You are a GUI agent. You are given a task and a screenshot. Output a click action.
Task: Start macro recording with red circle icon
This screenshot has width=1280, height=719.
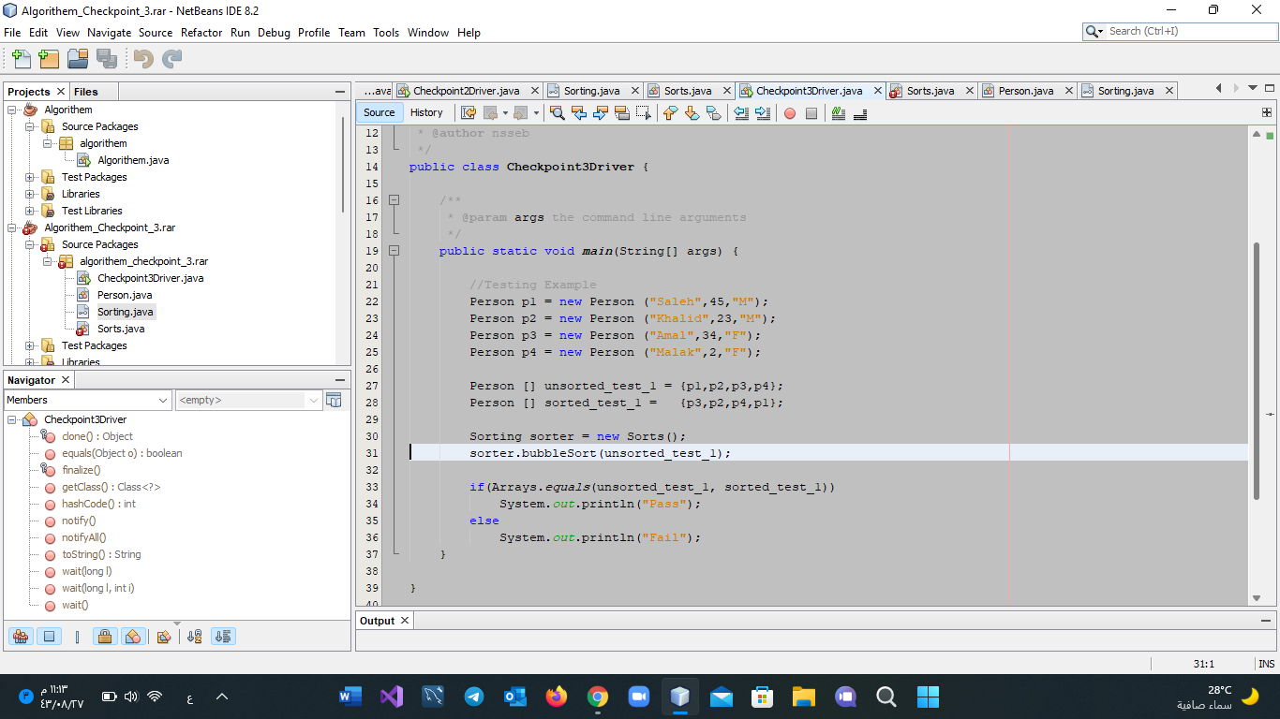(789, 113)
